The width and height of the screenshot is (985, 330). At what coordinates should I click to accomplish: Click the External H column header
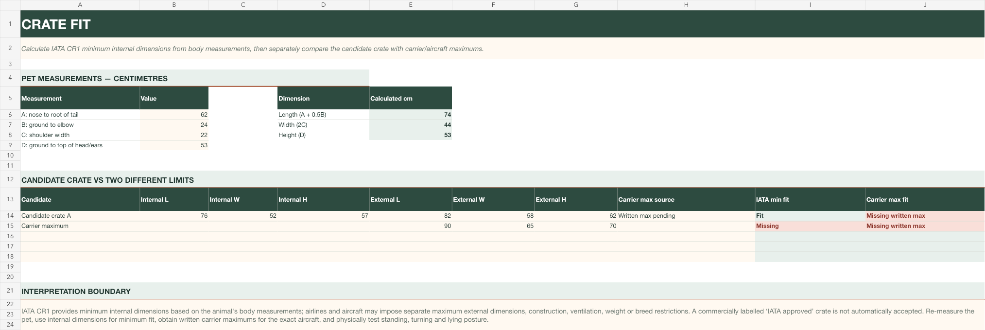[x=576, y=199]
